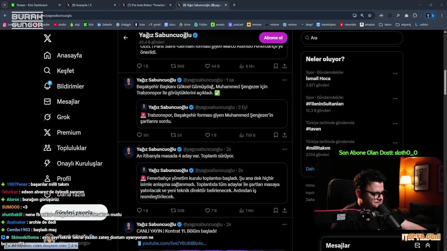Open more options on the Göksel Gümüşdağ post
Image resolution: width=447 pixels, height=251 pixels.
285,80
